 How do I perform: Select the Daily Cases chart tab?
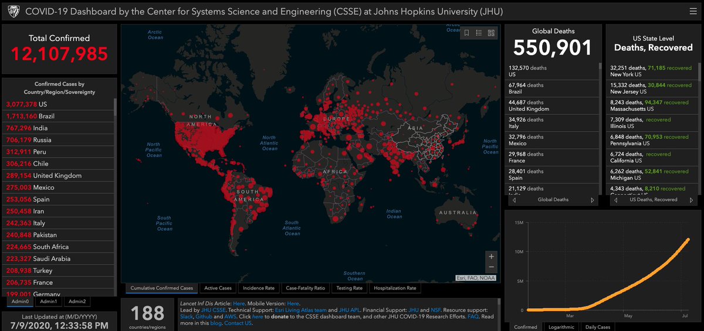(598, 327)
